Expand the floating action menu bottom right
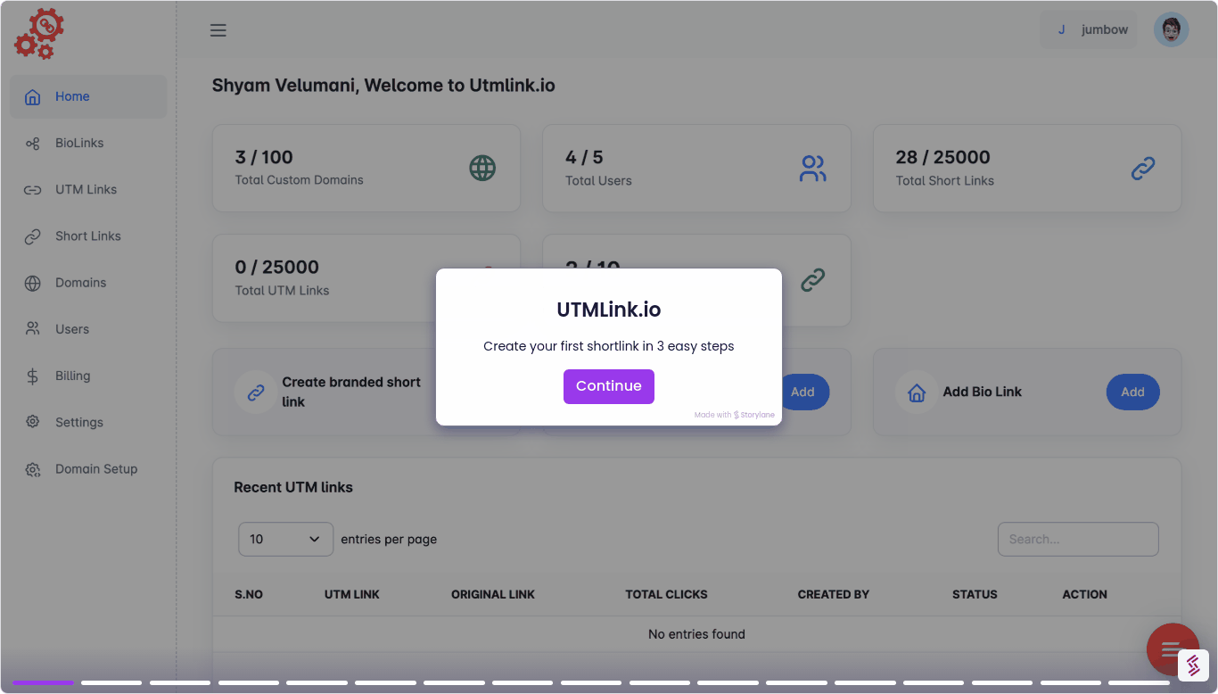This screenshot has height=694, width=1218. (1172, 649)
